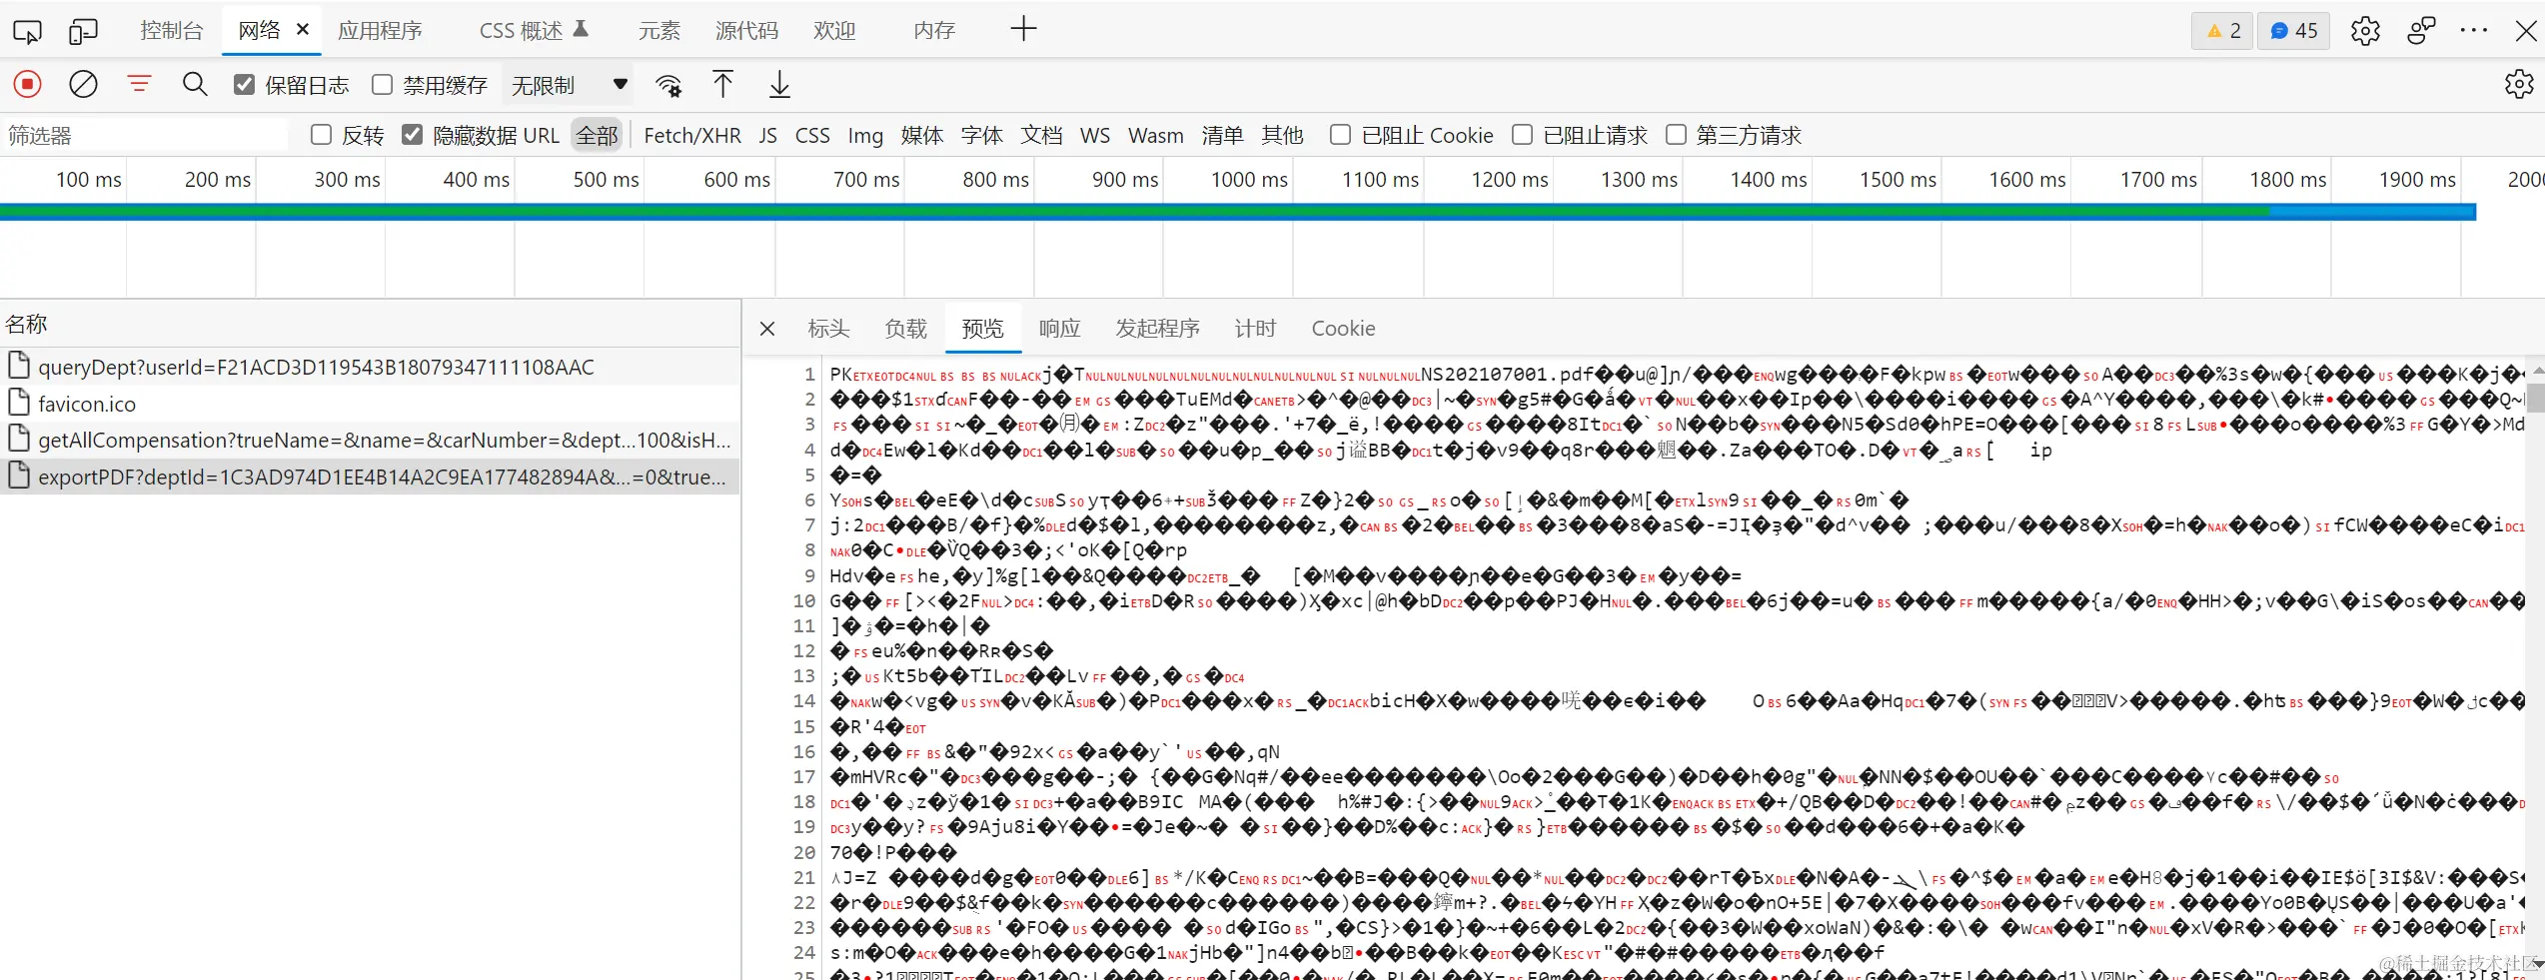This screenshot has width=2545, height=980.
Task: Open the 45 messages badge
Action: 2294,31
